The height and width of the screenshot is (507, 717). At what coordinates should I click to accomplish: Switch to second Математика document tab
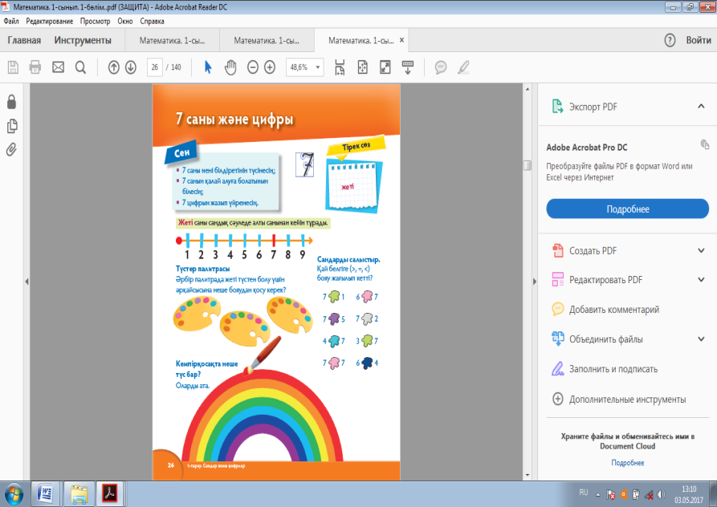(x=267, y=41)
